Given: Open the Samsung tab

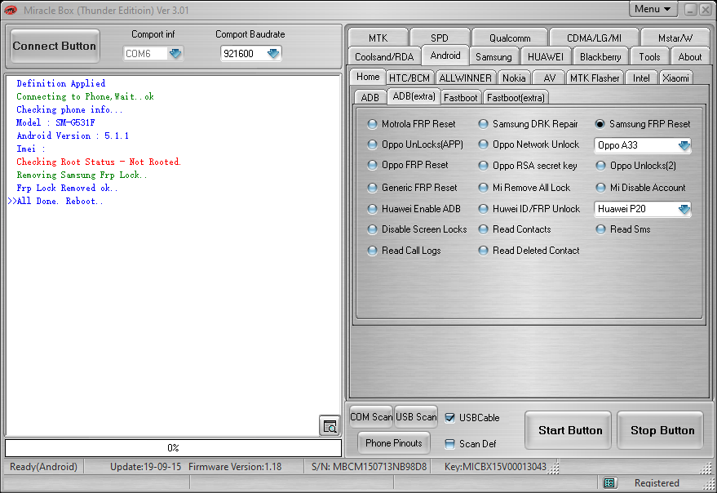Looking at the screenshot, I should click(x=493, y=57).
